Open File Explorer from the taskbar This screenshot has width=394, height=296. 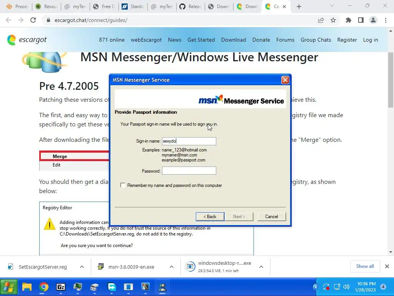pos(27,287)
